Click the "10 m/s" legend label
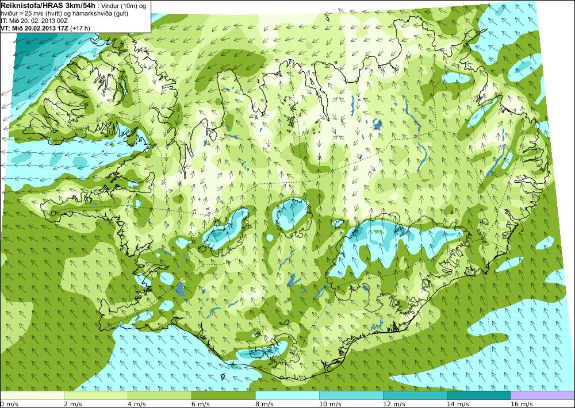Image resolution: width=575 pixels, height=408 pixels. coord(330,404)
